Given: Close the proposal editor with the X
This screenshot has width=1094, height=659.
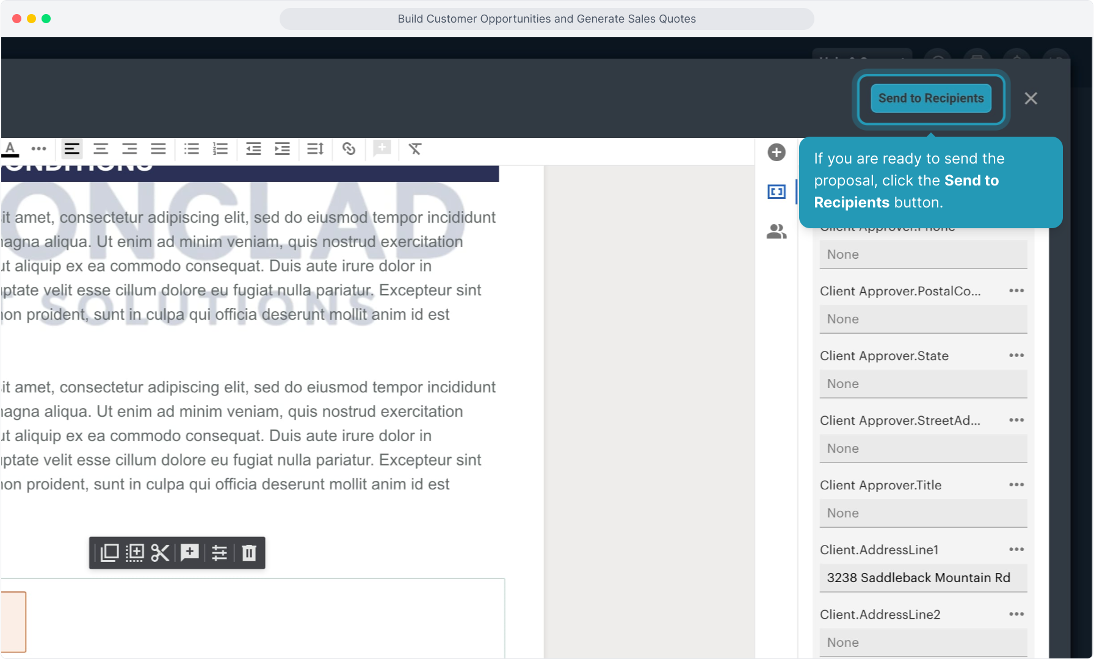Looking at the screenshot, I should (x=1031, y=98).
